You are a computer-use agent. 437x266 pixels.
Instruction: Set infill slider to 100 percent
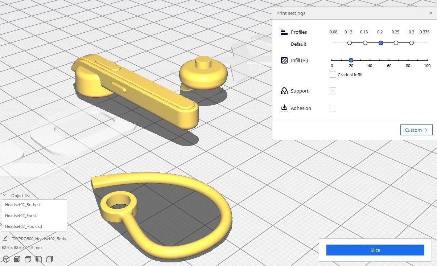coord(427,60)
